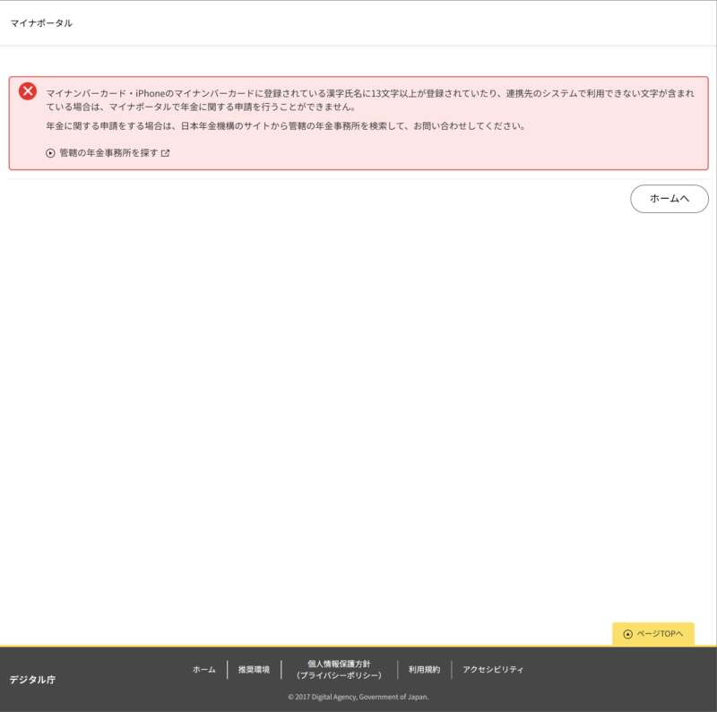Click the red error X icon
717x712 pixels.
pos(28,91)
